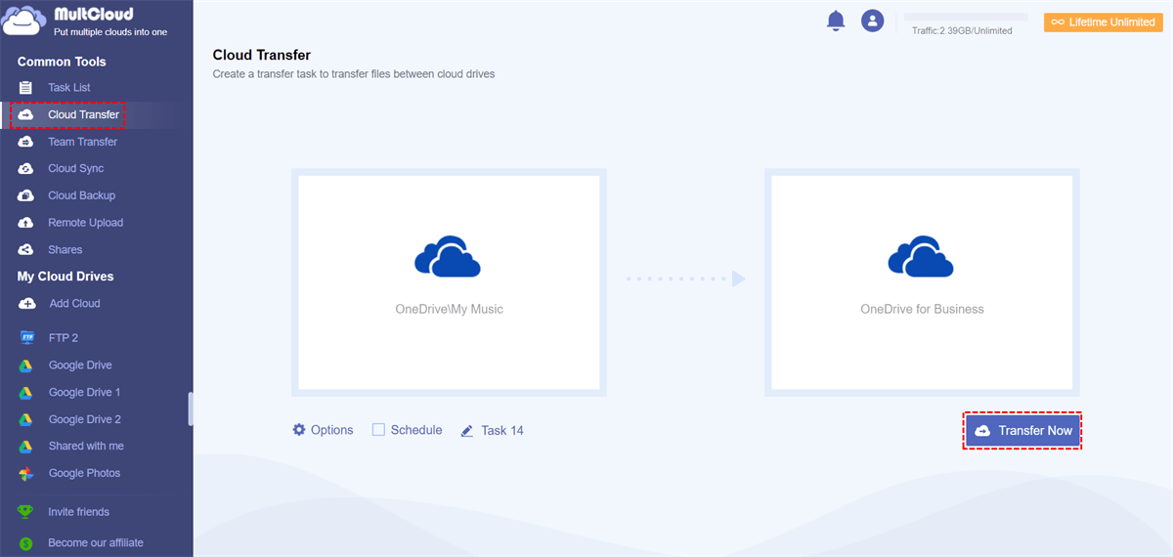The image size is (1173, 557).
Task: Click Add Cloud link
Action: (x=74, y=304)
